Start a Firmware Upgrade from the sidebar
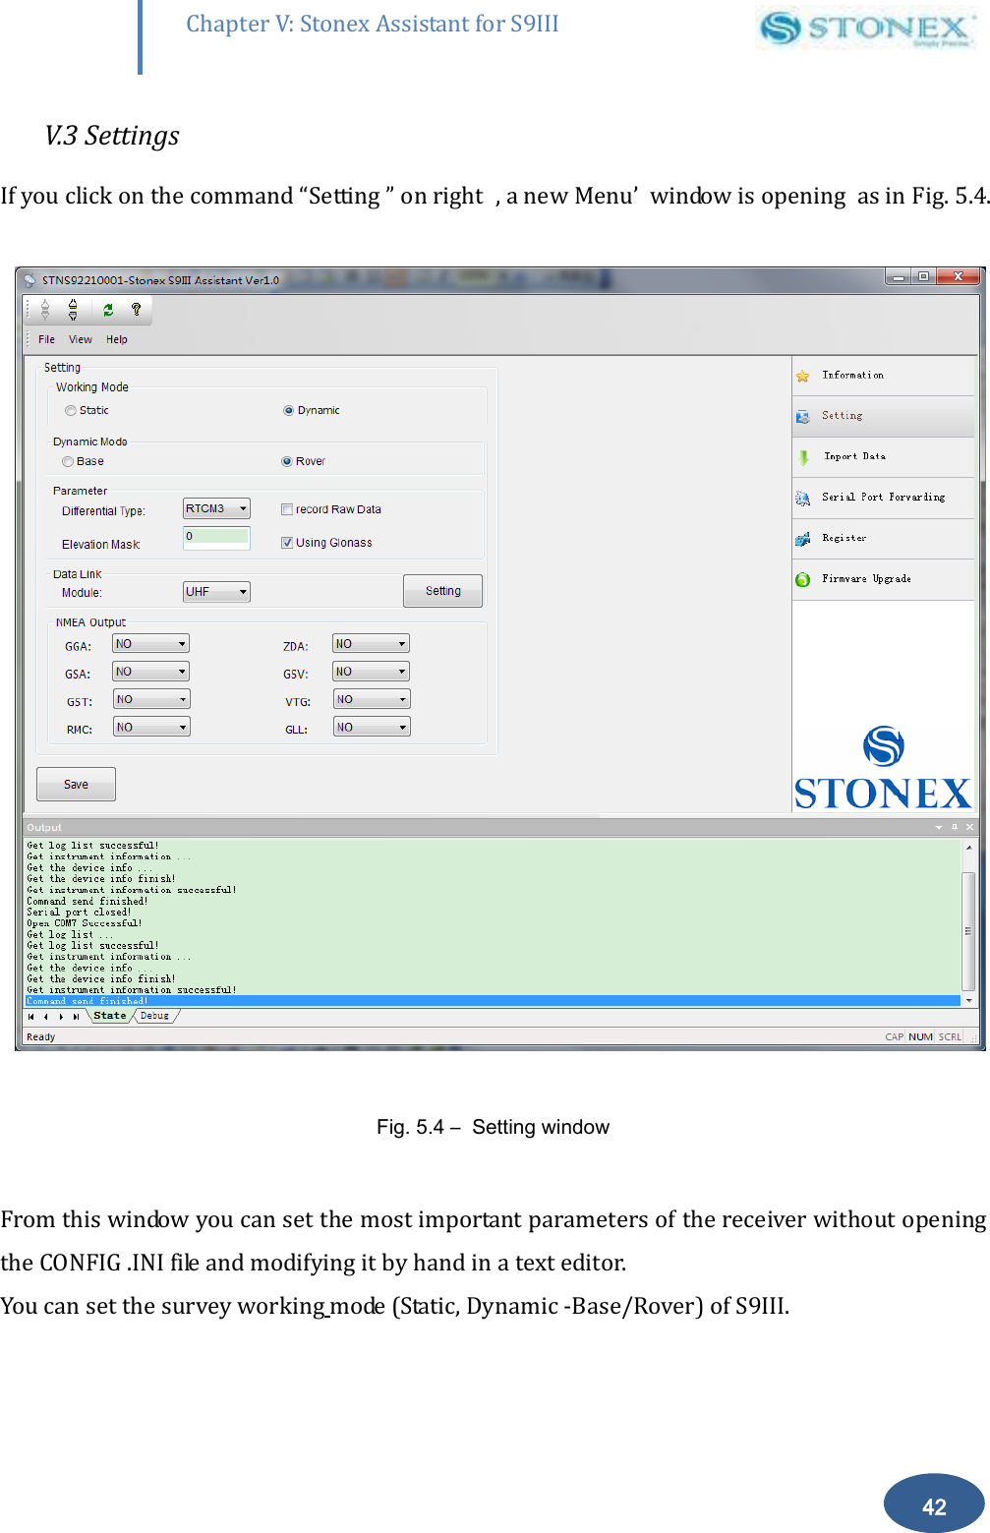 tap(865, 579)
